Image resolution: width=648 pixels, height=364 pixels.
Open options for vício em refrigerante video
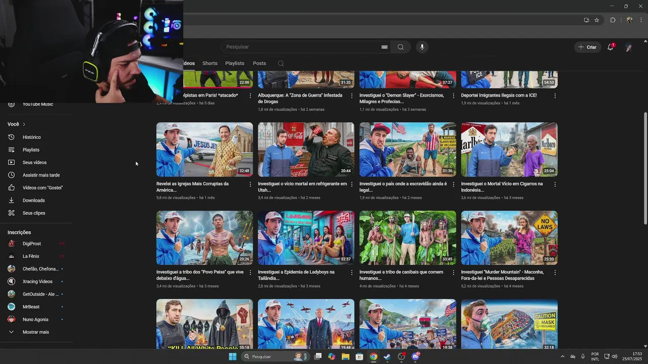[x=352, y=185]
